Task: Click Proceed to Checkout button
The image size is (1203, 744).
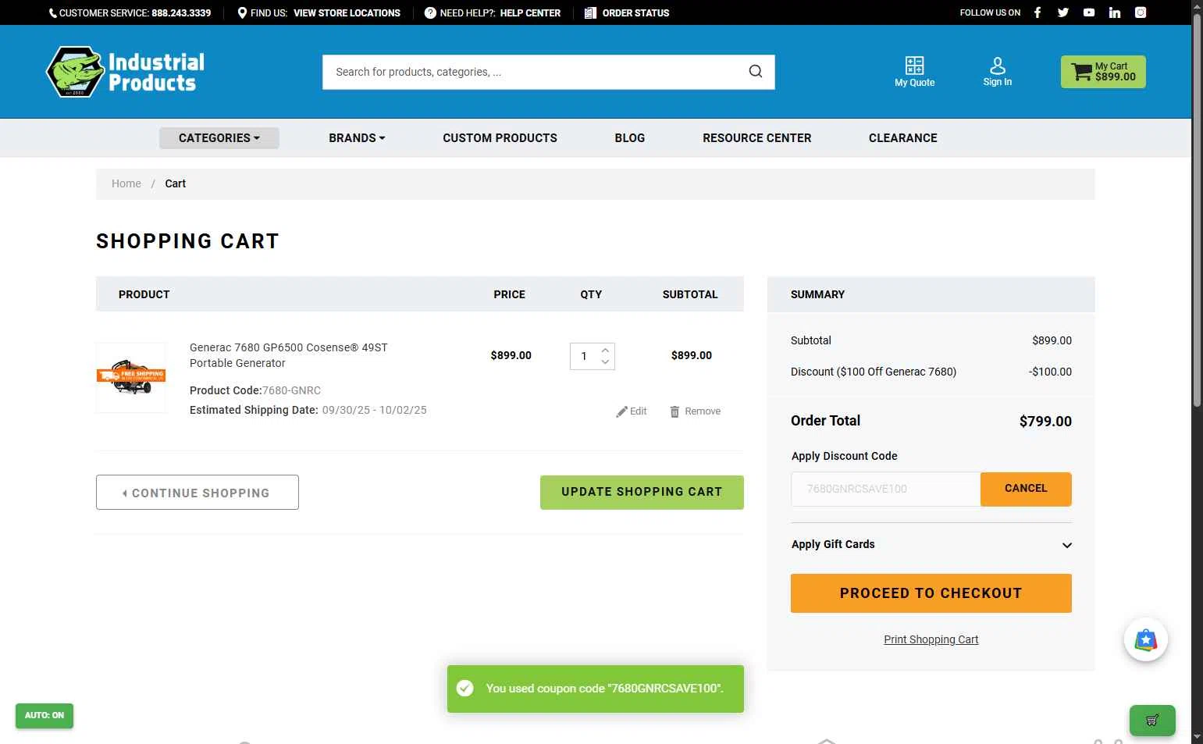Action: 931,593
